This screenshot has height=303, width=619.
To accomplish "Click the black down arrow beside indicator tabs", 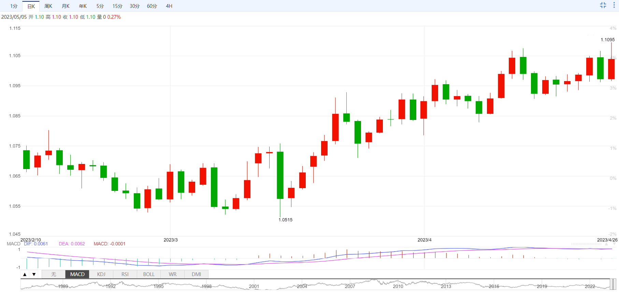I will click(34, 274).
